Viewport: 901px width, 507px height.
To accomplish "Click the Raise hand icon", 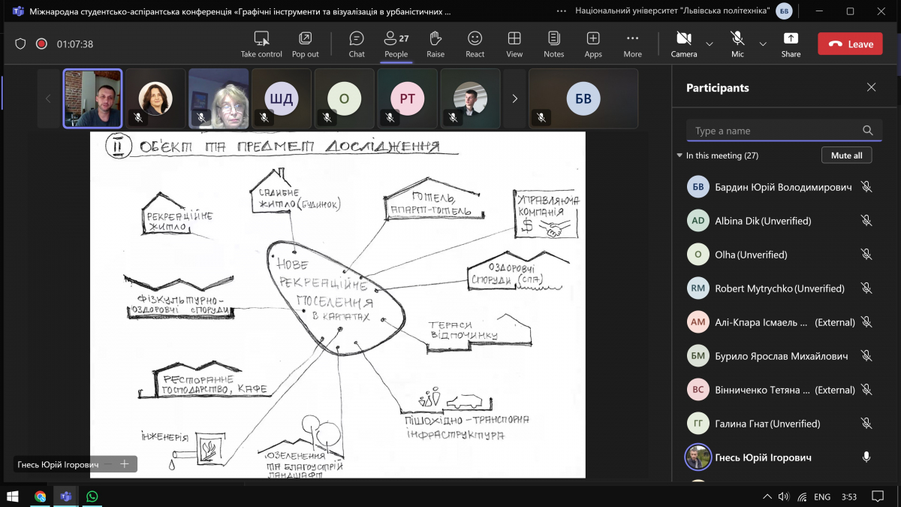I will [x=435, y=44].
